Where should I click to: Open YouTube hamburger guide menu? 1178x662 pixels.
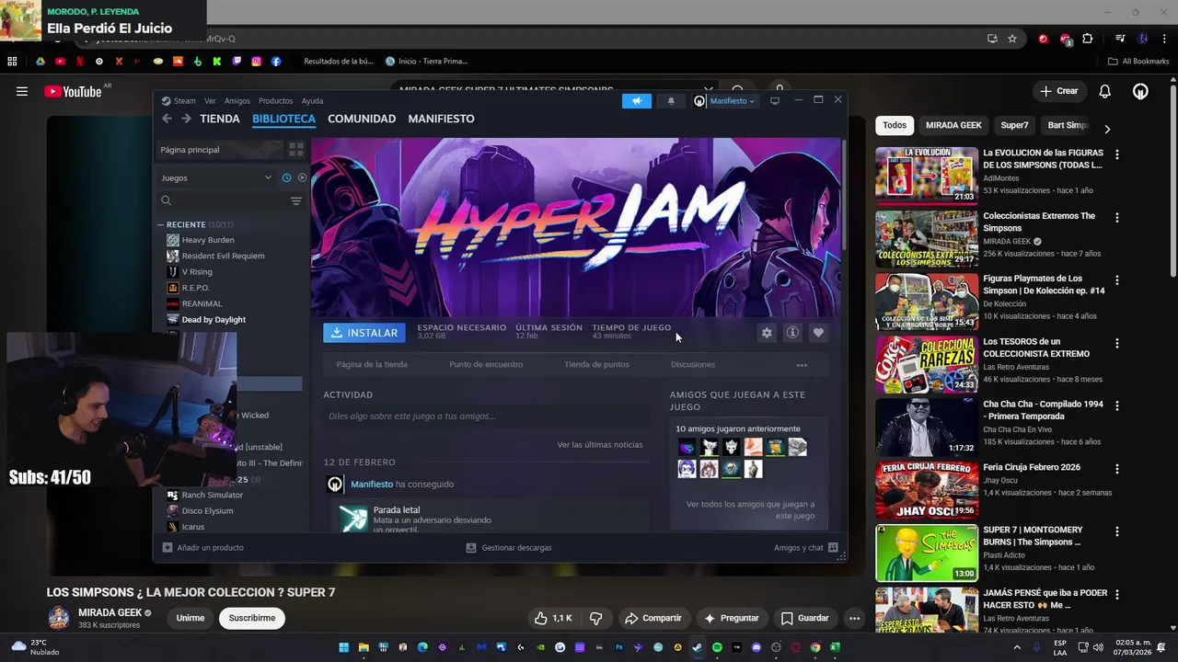coord(22,91)
